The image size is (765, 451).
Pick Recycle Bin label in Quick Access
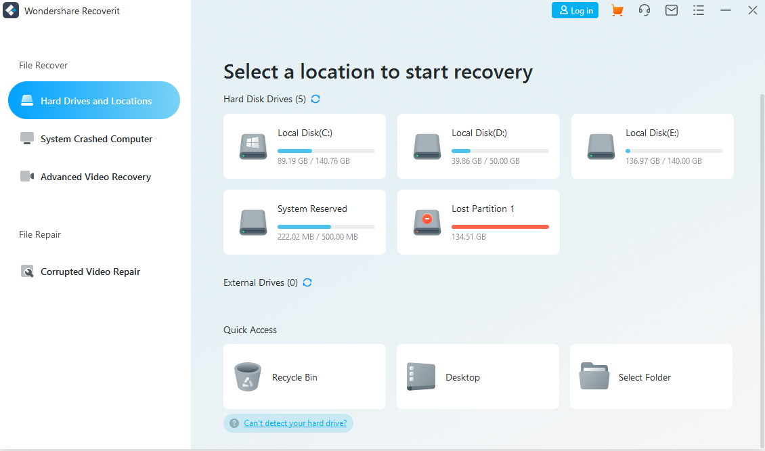coord(294,377)
